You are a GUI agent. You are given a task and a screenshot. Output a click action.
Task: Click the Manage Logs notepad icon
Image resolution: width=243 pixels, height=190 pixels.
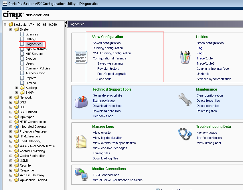click(81, 142)
